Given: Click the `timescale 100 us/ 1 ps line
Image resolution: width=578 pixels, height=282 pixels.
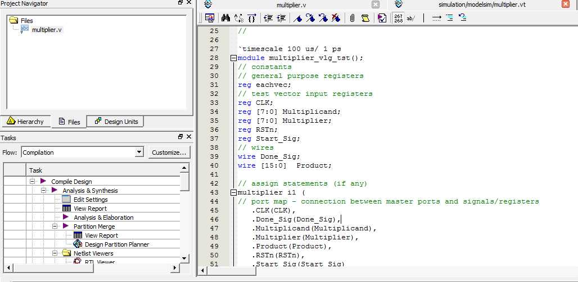Looking at the screenshot, I should pos(290,49).
